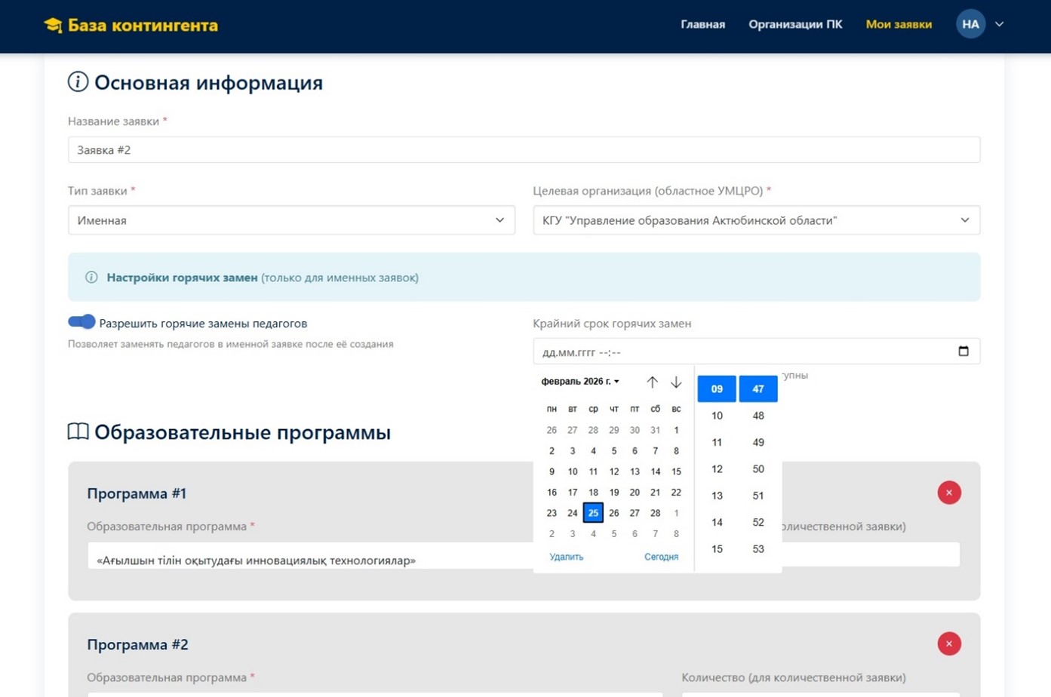Click Сегодня in the date picker
The height and width of the screenshot is (697, 1051).
(661, 557)
